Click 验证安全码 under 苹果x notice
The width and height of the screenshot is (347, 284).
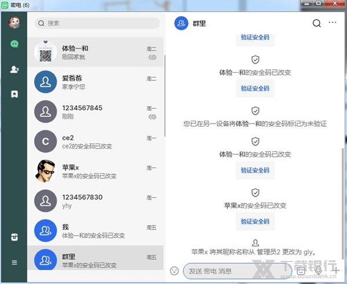point(255,222)
